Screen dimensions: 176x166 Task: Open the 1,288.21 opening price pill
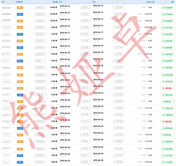pos(85,7)
